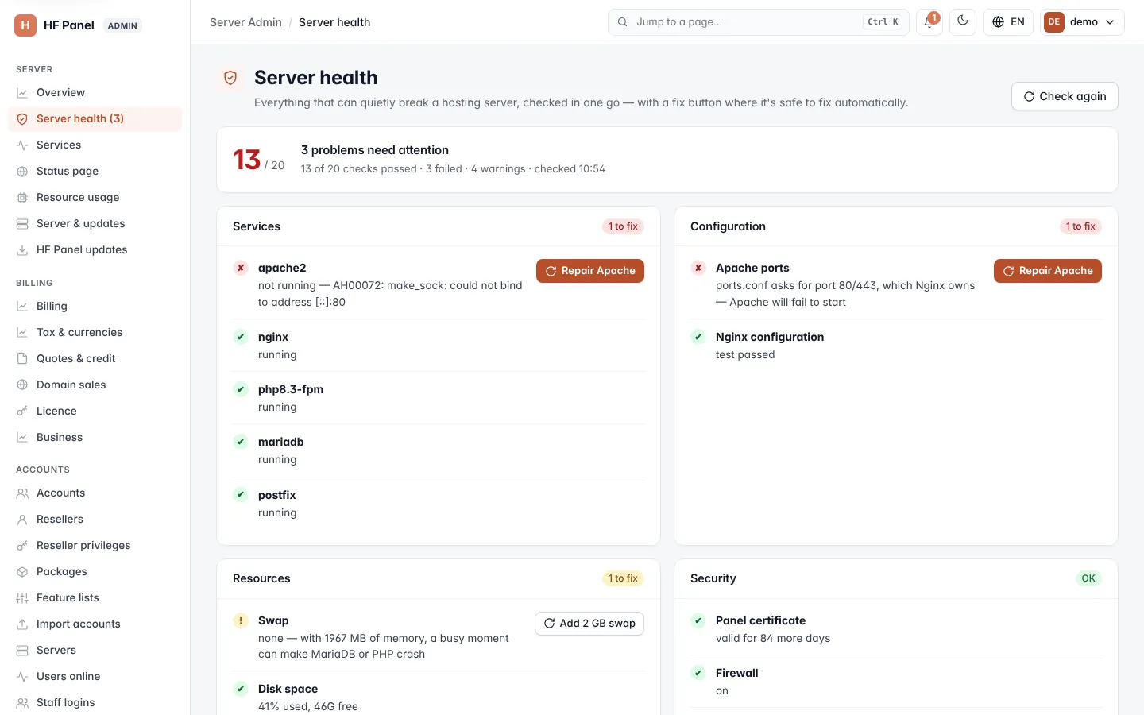Viewport: 1144px width, 715px height.
Task: Click the Check again button
Action: (x=1065, y=96)
